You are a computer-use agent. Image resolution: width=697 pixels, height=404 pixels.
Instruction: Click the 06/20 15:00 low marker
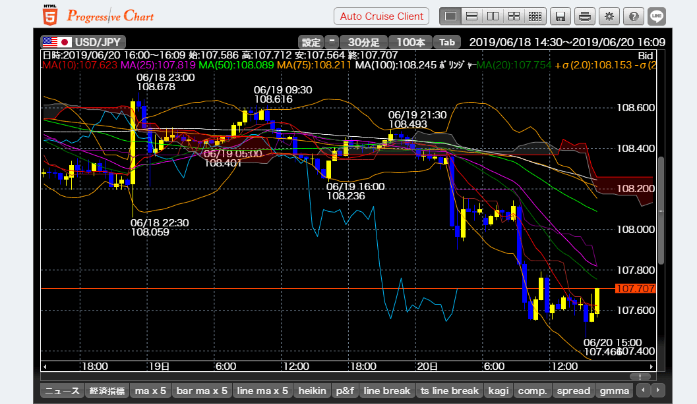coord(612,347)
